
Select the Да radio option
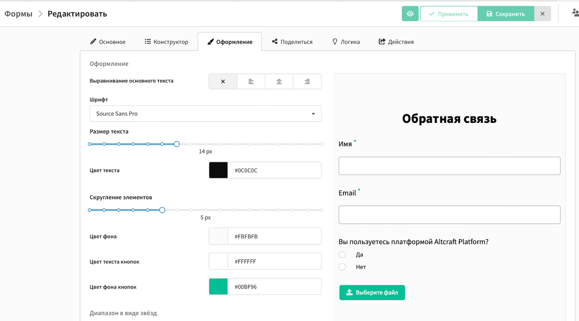(342, 254)
